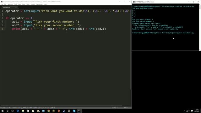Screen dimensions: 201x113
Task: Open Cortana search circle on taskbar
Action: 8,111
